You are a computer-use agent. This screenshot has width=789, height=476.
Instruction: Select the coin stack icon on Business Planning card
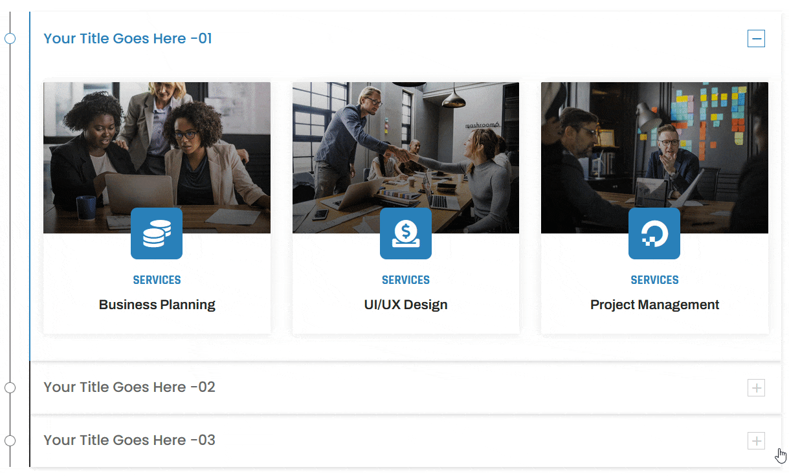(157, 233)
